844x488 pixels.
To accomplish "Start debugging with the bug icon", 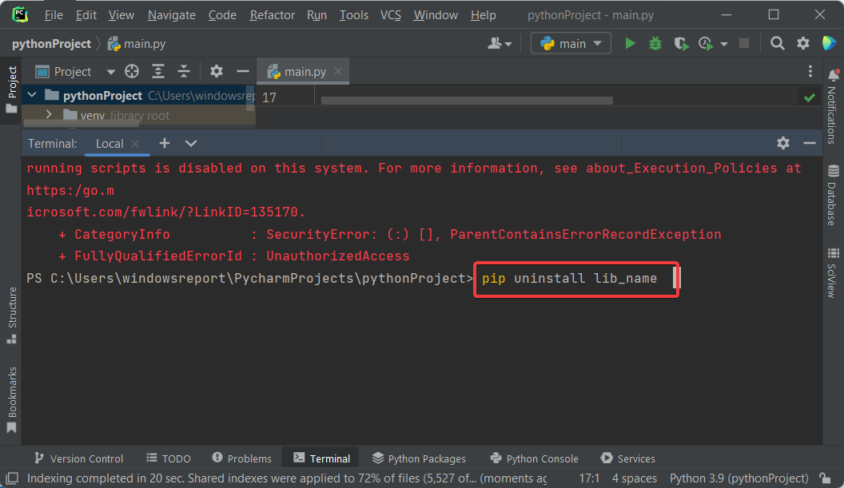I will [x=655, y=44].
